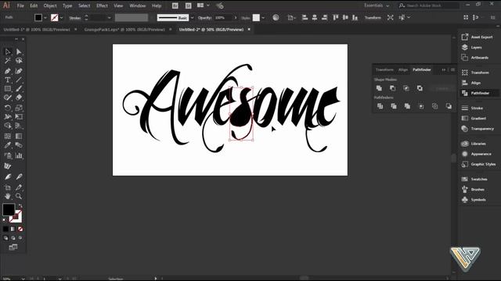Switch to Align tab in floating panel

[x=403, y=69]
